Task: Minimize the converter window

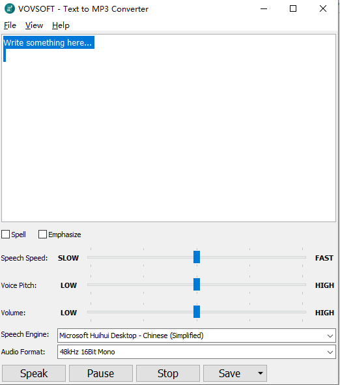Action: pos(264,9)
